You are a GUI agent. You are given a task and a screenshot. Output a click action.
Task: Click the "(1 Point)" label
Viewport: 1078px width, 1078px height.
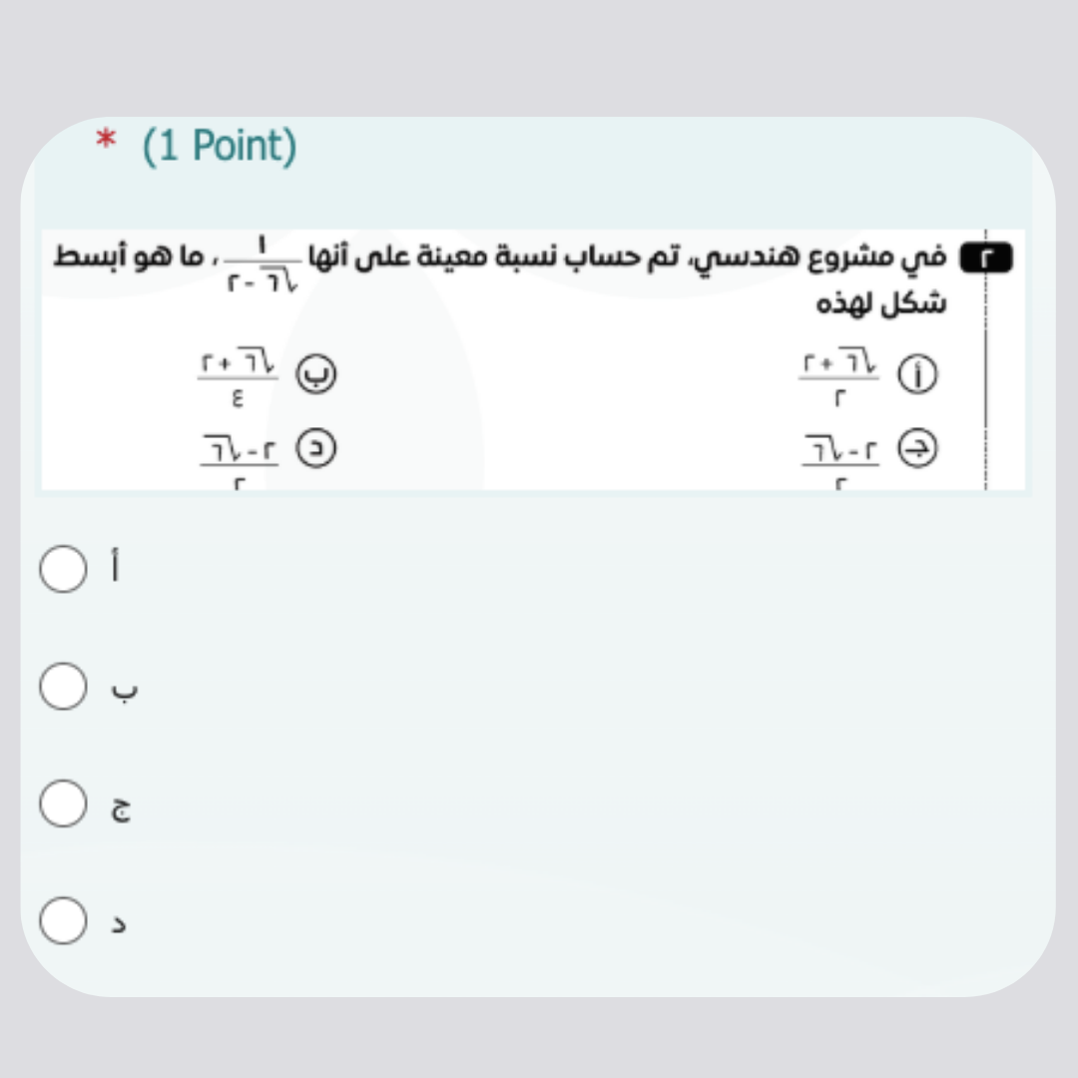click(x=220, y=146)
